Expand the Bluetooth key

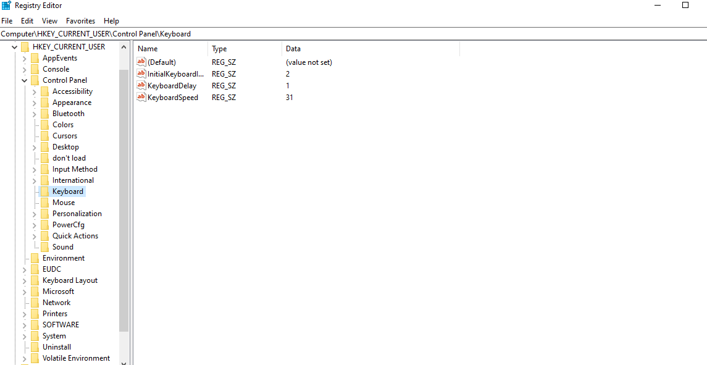(34, 114)
